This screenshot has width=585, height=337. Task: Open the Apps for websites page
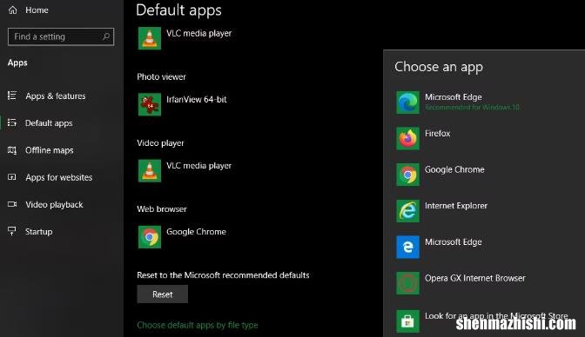59,178
